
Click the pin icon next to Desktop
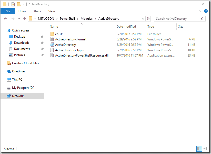[42, 37]
